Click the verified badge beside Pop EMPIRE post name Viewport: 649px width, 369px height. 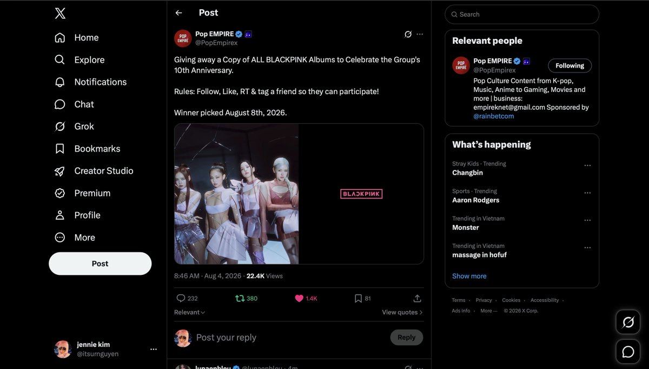click(x=239, y=34)
